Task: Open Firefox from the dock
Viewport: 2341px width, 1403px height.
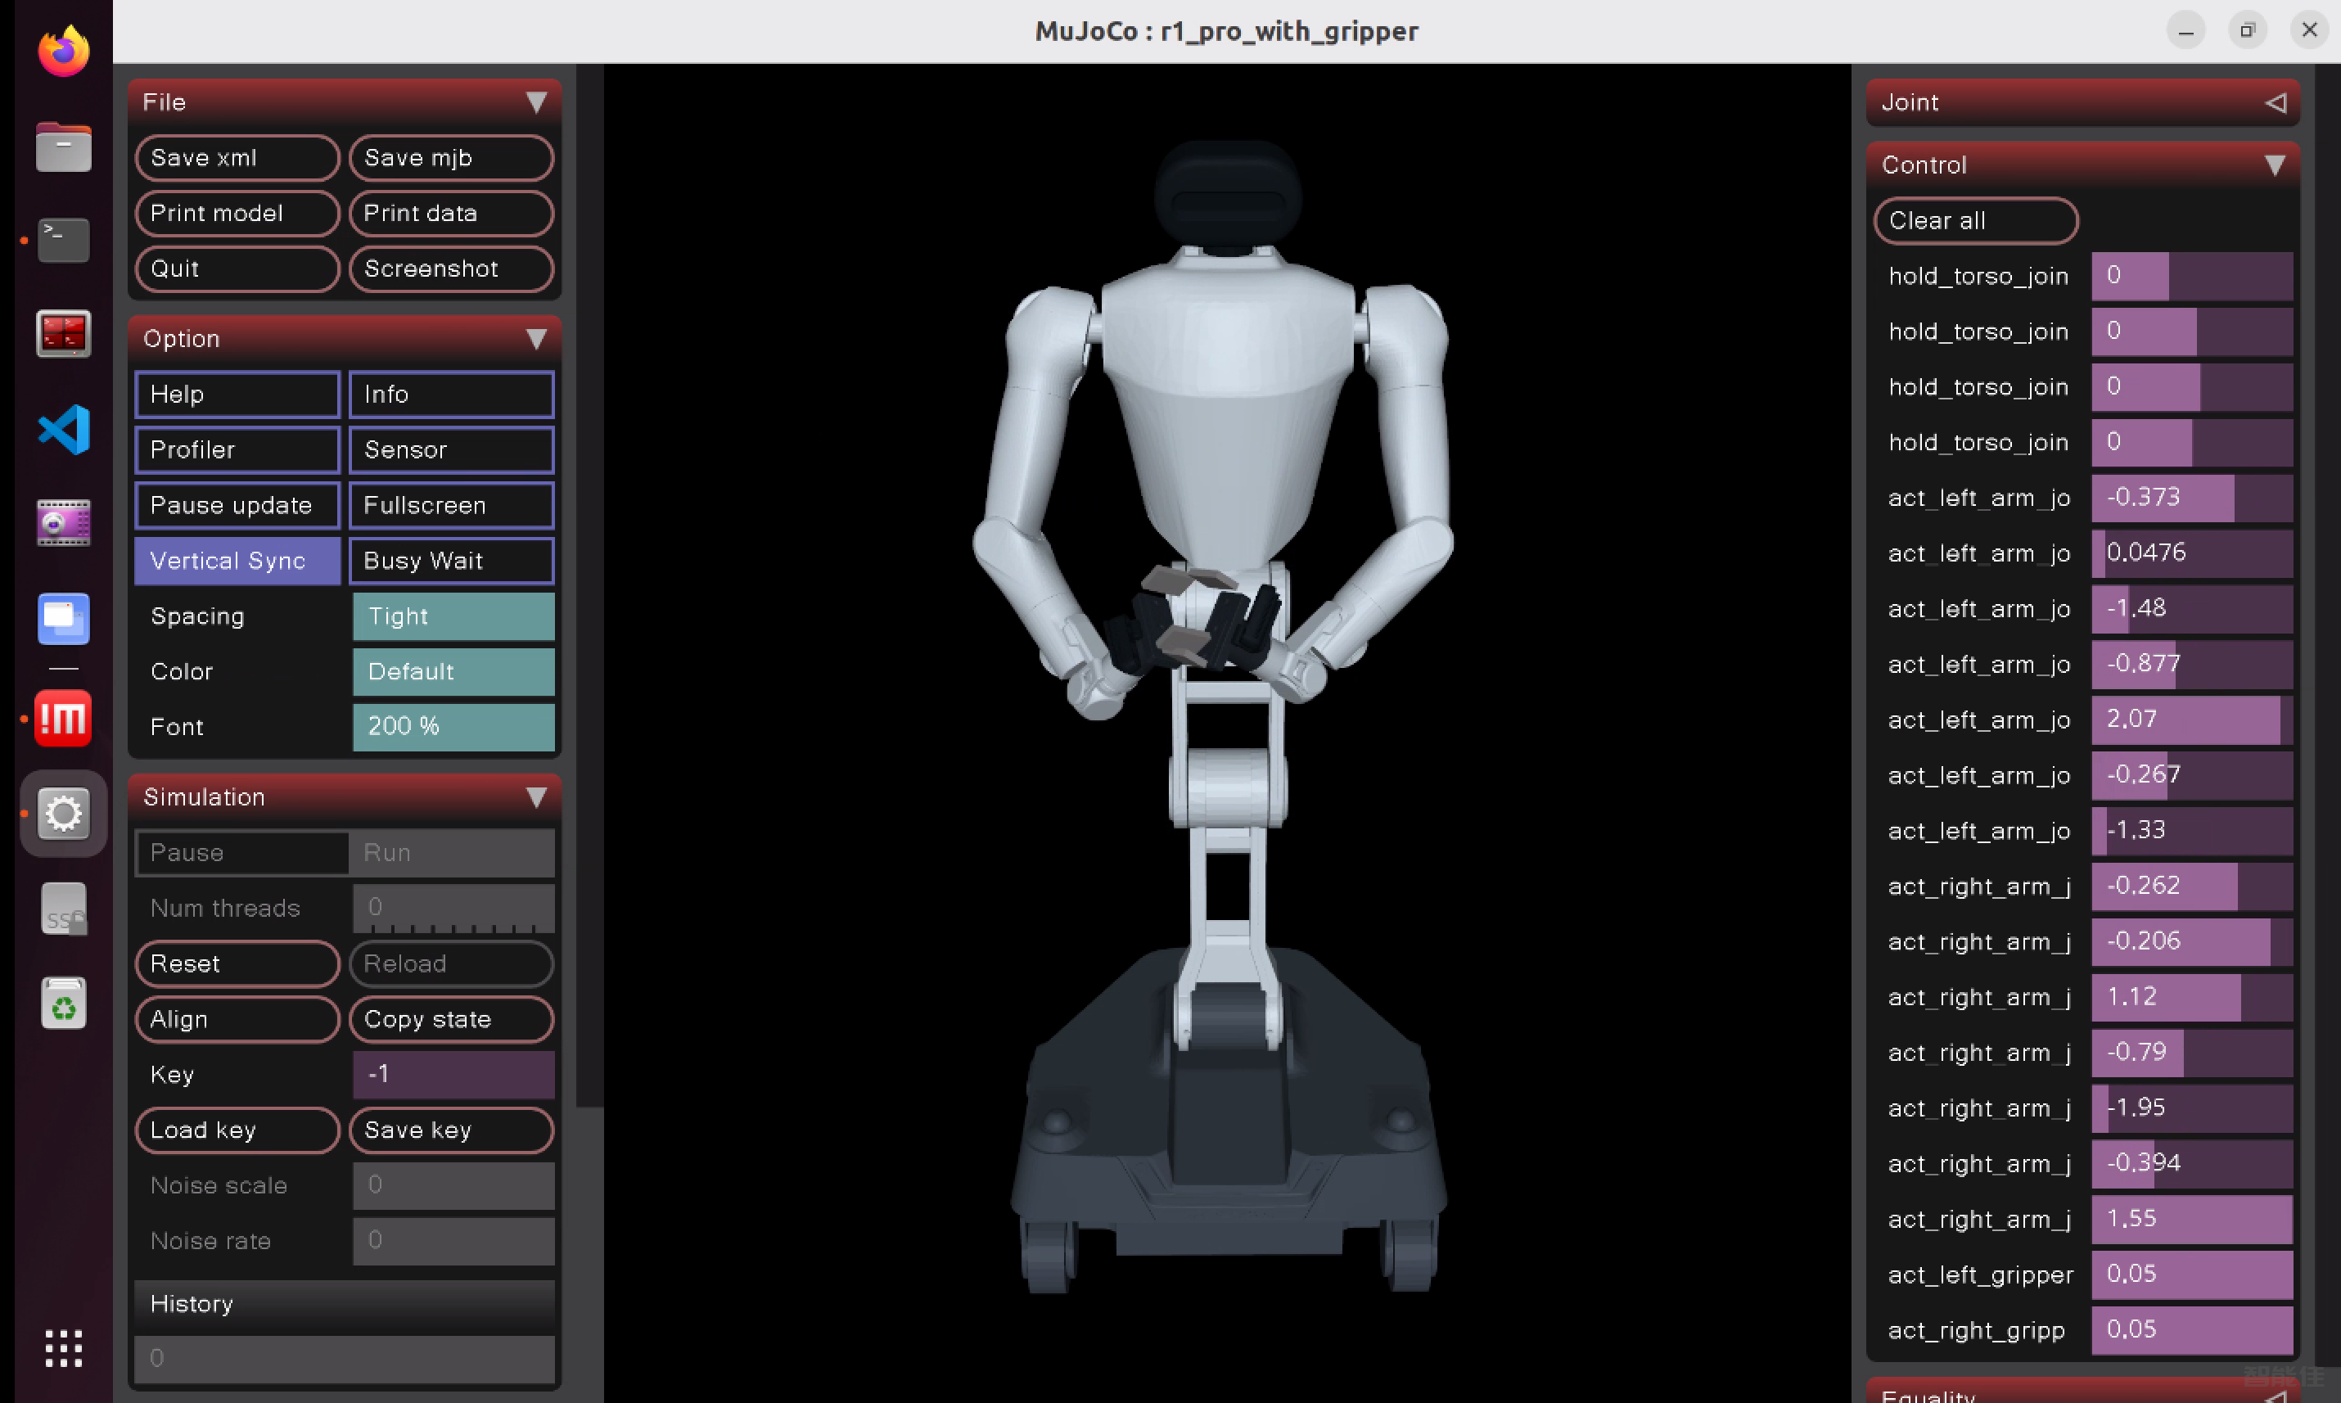Action: coord(63,51)
